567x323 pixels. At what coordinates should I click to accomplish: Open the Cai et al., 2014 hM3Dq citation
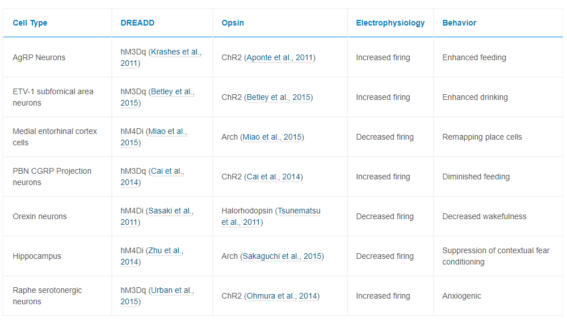tap(167, 171)
